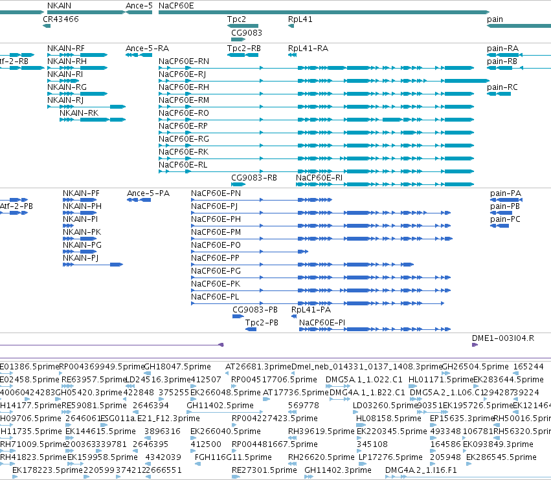This screenshot has width=551, height=480.
Task: Select protein NaCP60E-PP
Action: click(215, 258)
